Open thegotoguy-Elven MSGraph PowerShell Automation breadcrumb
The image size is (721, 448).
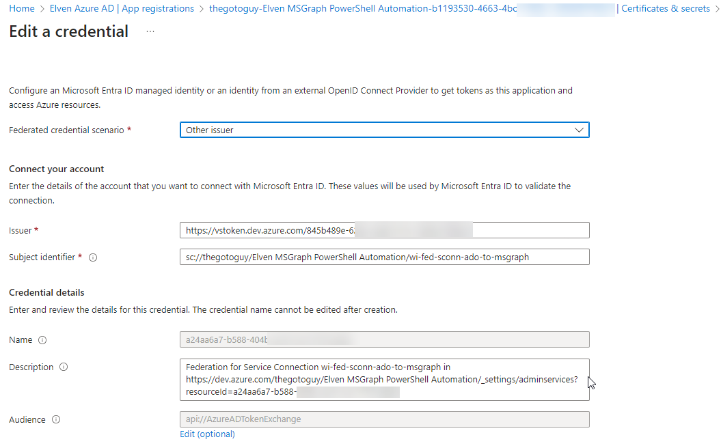coord(364,8)
